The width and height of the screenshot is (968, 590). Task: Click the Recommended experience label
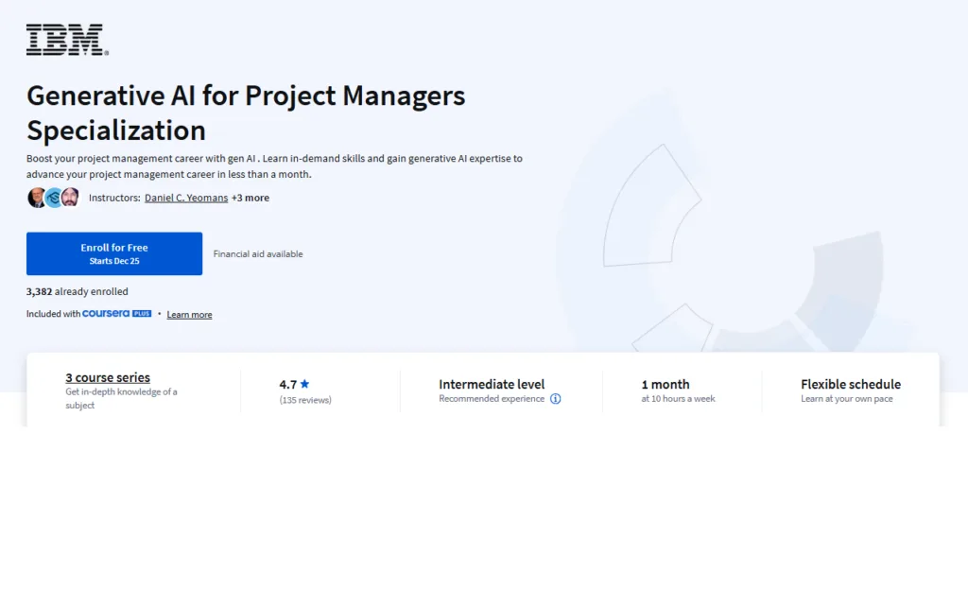(492, 399)
